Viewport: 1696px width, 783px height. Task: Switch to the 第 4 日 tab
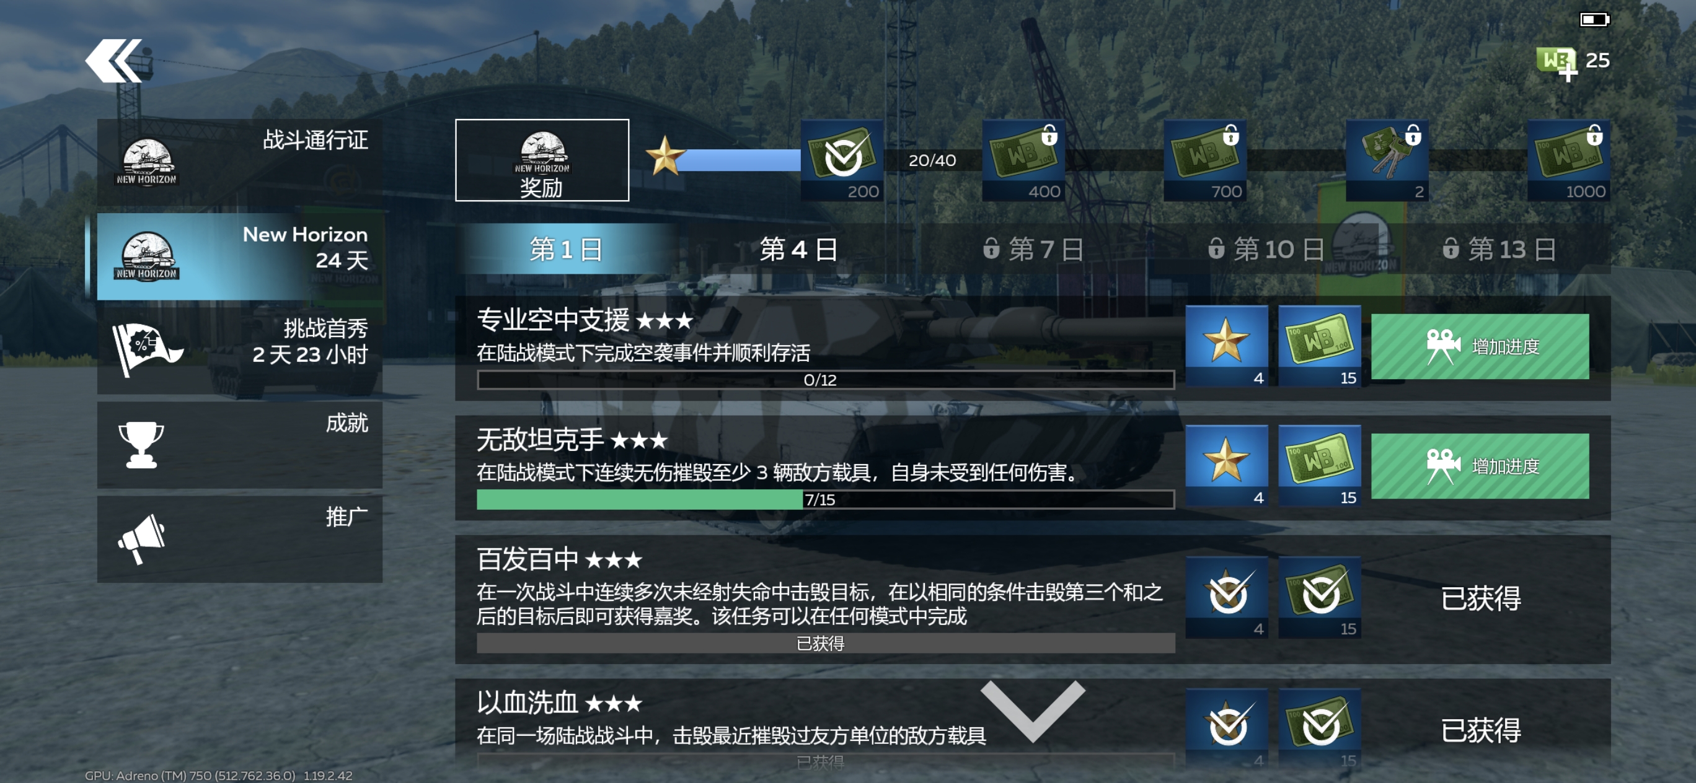coord(798,249)
